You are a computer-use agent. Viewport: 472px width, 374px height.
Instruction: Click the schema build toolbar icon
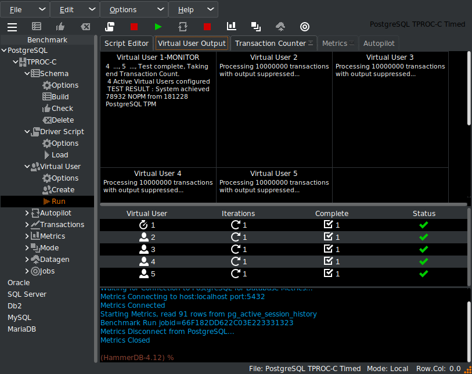tap(37, 27)
